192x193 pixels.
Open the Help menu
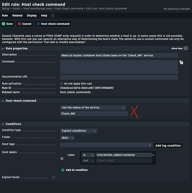44,15
